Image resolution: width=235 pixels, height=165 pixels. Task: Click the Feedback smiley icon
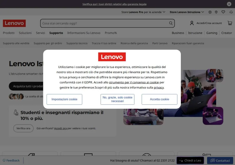tap(4, 160)
